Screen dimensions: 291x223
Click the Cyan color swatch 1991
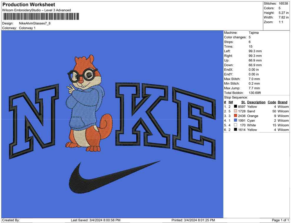point(235,120)
